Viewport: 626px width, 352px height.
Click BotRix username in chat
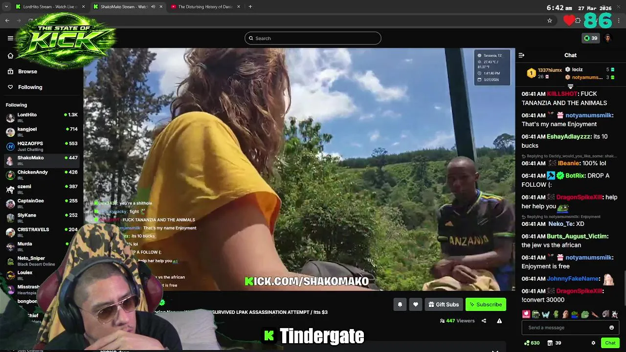576,176
